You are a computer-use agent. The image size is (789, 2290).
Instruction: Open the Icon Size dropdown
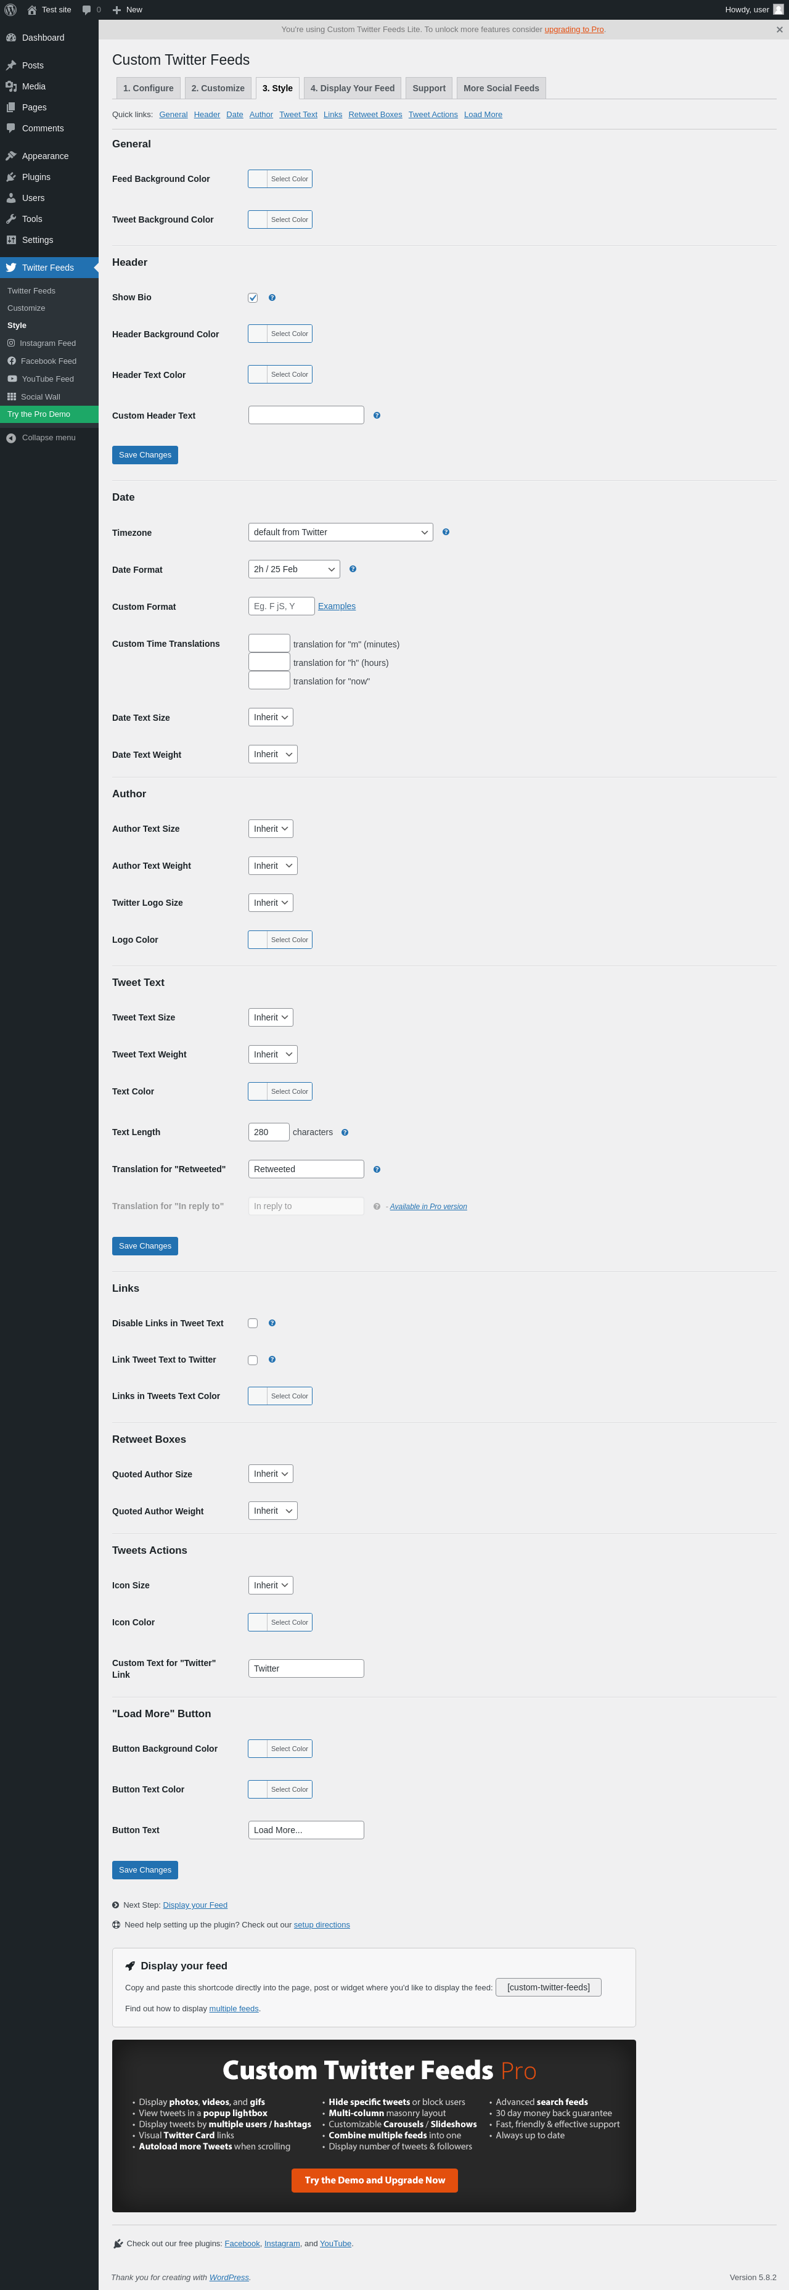tap(270, 1585)
